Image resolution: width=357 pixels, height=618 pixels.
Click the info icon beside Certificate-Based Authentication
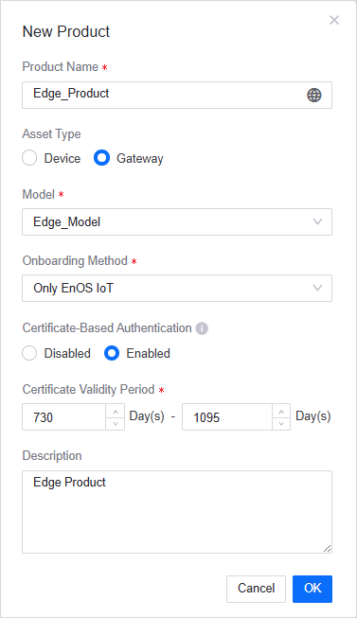tap(202, 328)
